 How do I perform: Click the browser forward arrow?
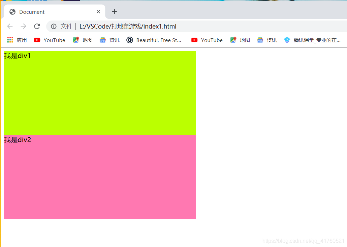23,26
